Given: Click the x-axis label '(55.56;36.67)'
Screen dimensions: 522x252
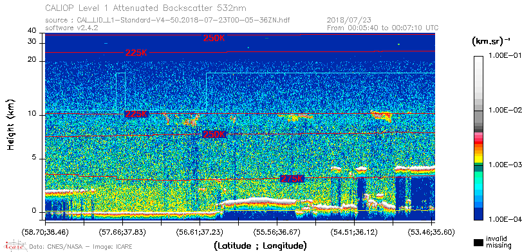Looking at the screenshot, I should (277, 232).
